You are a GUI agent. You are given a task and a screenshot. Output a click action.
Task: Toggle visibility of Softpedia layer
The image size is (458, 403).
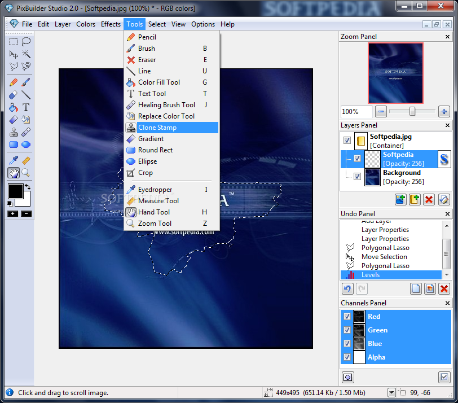click(357, 159)
